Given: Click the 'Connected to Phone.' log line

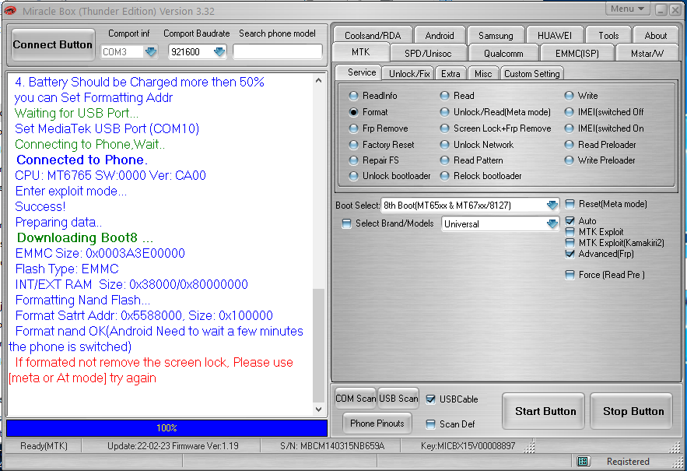Looking at the screenshot, I should pyautogui.click(x=82, y=160).
